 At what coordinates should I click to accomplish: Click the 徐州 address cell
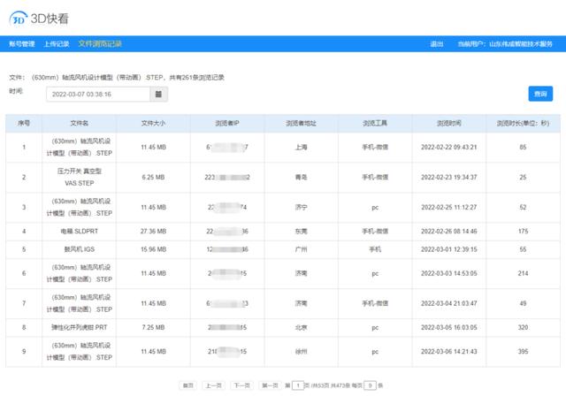tap(301, 351)
